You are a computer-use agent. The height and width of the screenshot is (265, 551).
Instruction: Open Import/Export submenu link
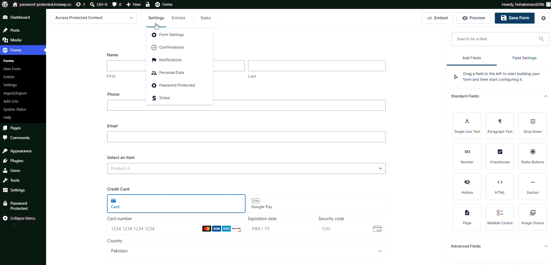tap(15, 93)
